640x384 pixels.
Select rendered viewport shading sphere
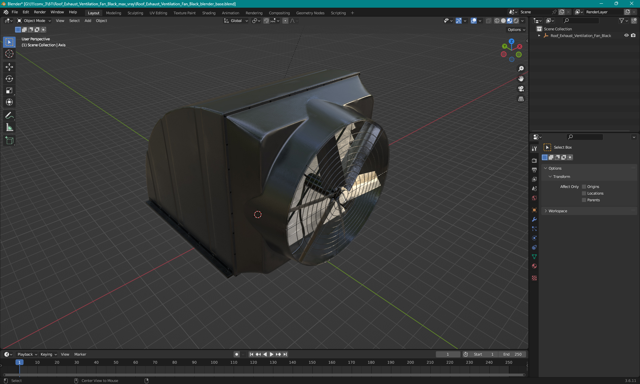click(x=516, y=21)
